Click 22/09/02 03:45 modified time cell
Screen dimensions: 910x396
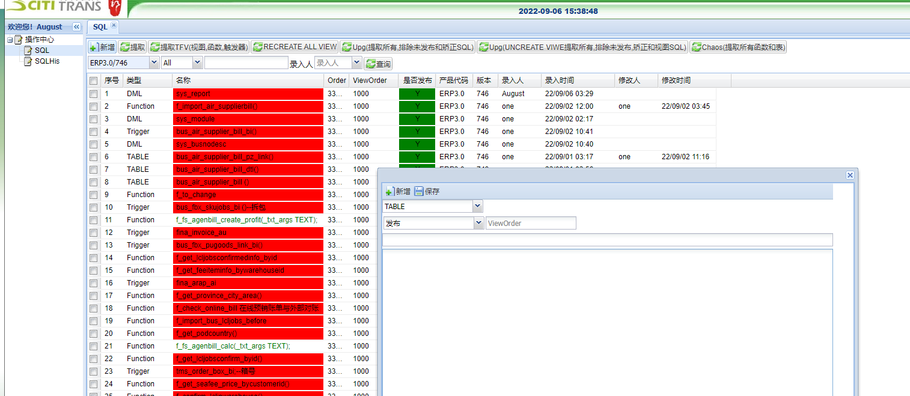pos(686,106)
